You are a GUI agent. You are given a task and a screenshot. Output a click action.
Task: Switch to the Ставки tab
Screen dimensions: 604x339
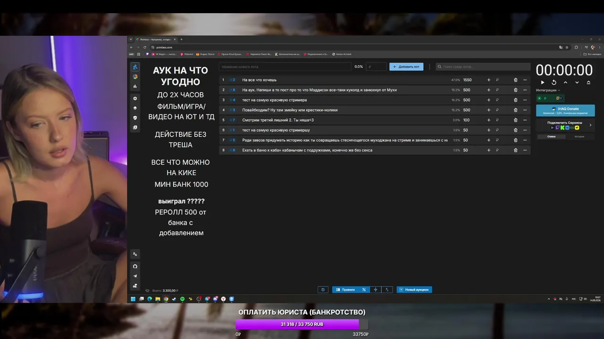pos(551,137)
